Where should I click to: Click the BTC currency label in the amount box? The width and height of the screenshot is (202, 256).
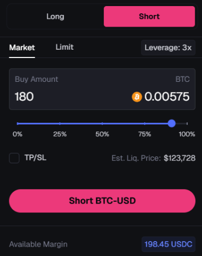pos(182,79)
